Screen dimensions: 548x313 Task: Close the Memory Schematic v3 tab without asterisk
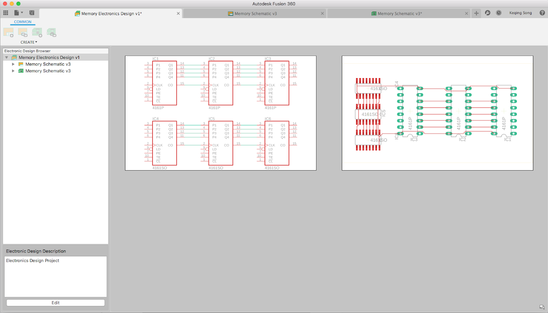coord(322,14)
